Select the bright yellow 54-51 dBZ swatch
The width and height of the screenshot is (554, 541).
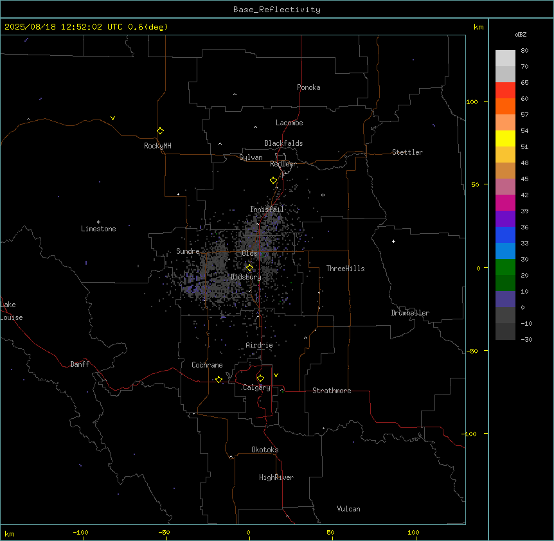click(505, 138)
